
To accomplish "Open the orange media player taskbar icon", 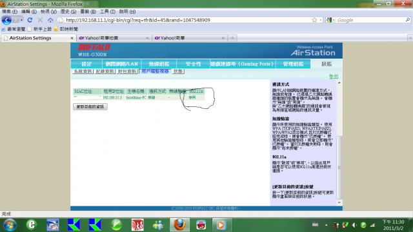I will 221,225.
